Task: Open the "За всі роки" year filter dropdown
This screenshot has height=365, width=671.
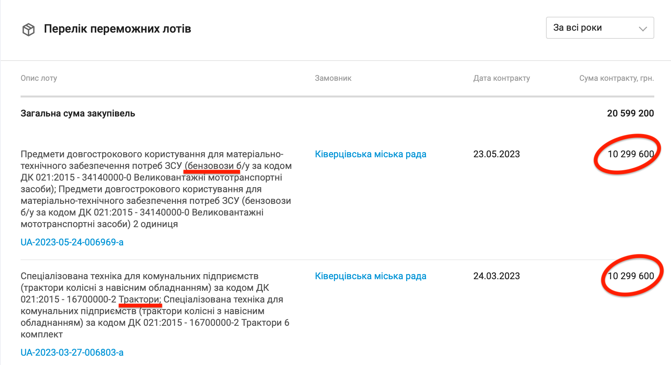Action: [x=599, y=28]
